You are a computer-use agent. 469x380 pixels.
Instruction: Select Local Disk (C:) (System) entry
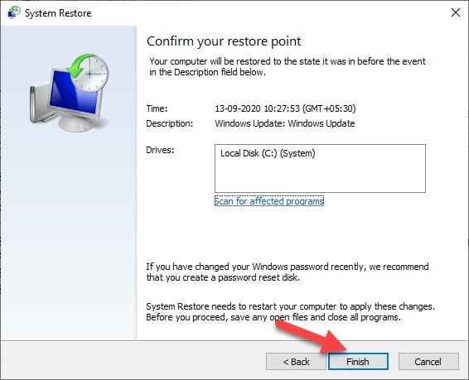[x=268, y=153]
